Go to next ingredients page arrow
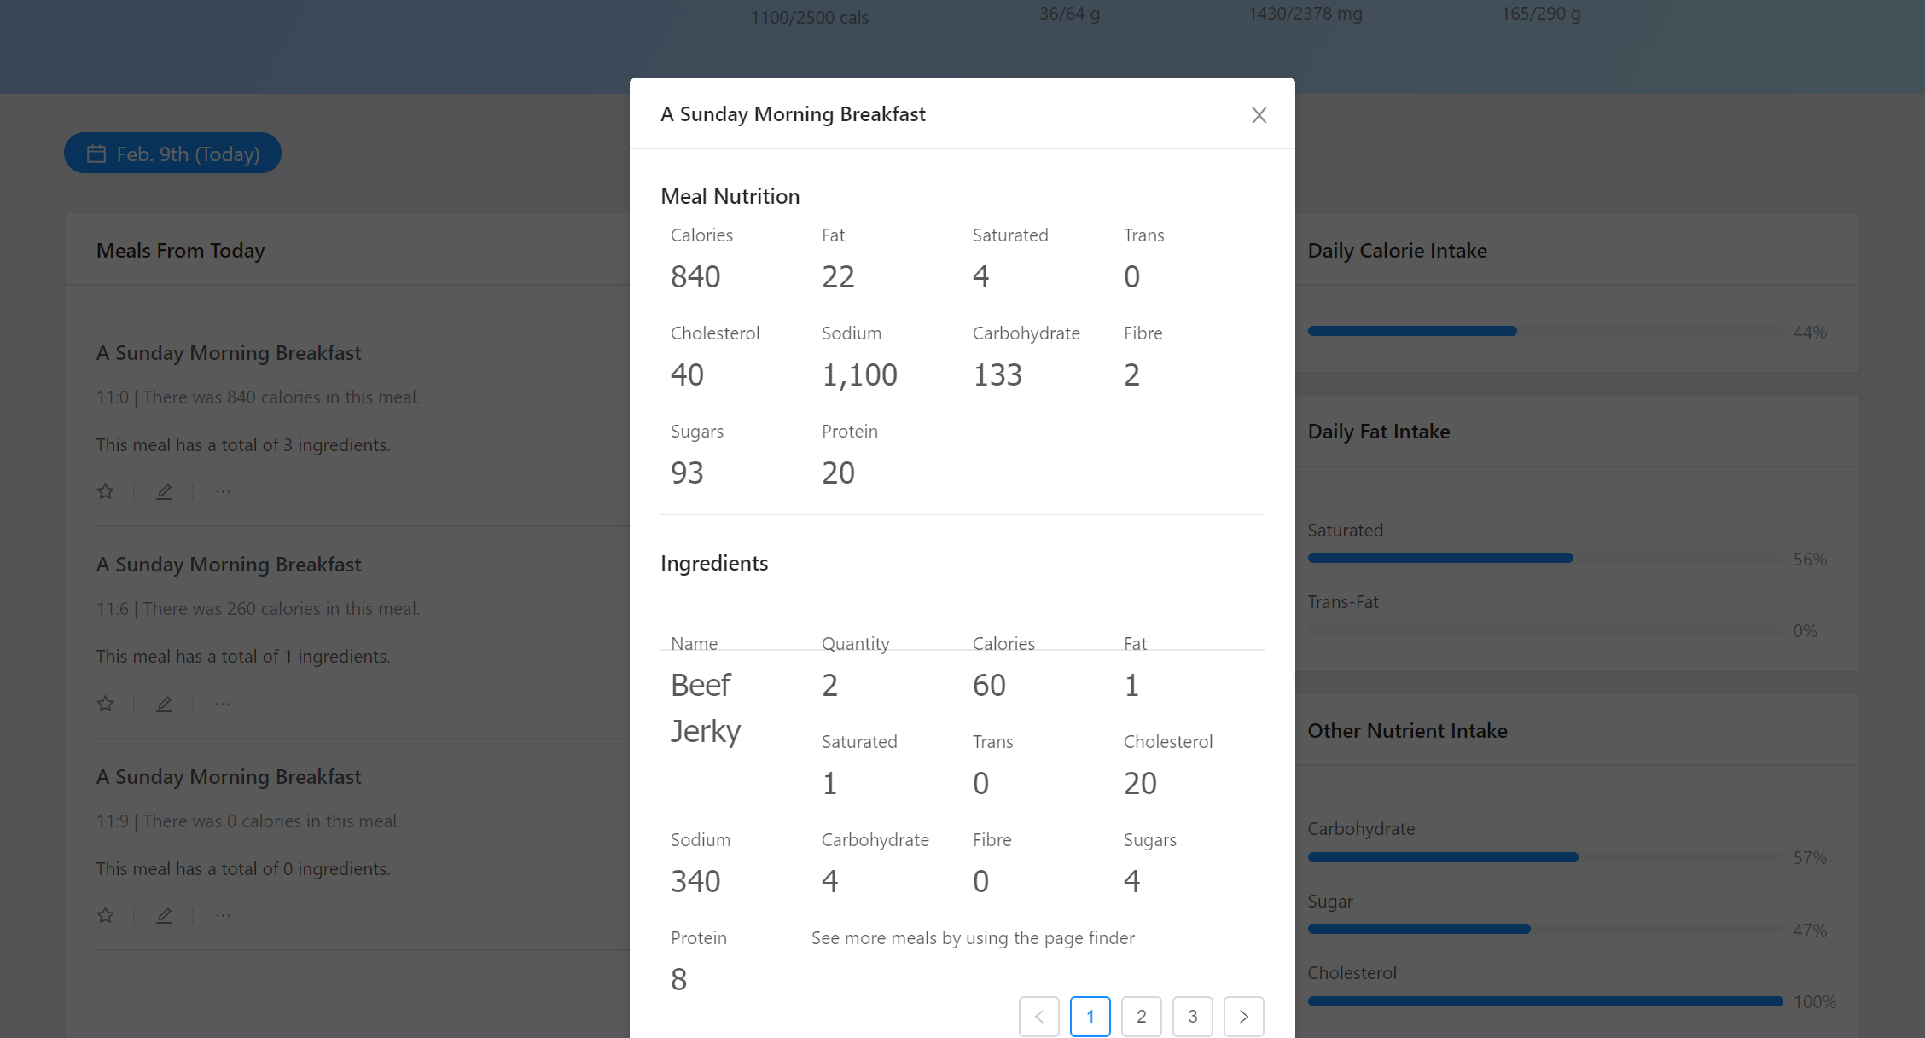This screenshot has height=1038, width=1925. click(x=1243, y=1016)
